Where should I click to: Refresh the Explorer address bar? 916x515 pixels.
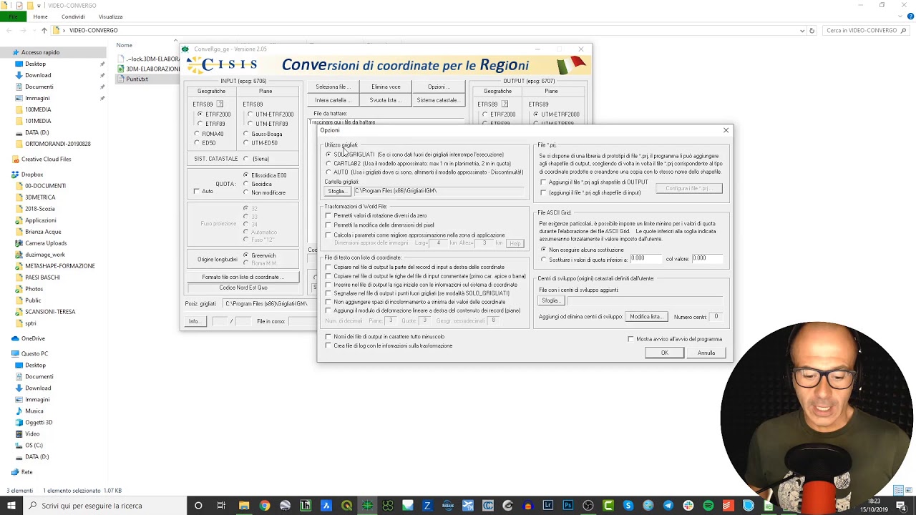coord(812,30)
